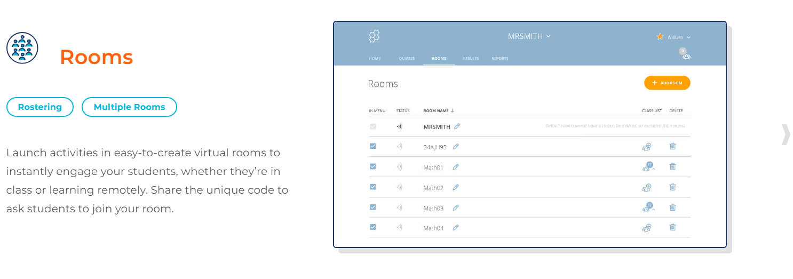The height and width of the screenshot is (279, 793).
Task: Add a class list for Math02
Action: (x=647, y=187)
